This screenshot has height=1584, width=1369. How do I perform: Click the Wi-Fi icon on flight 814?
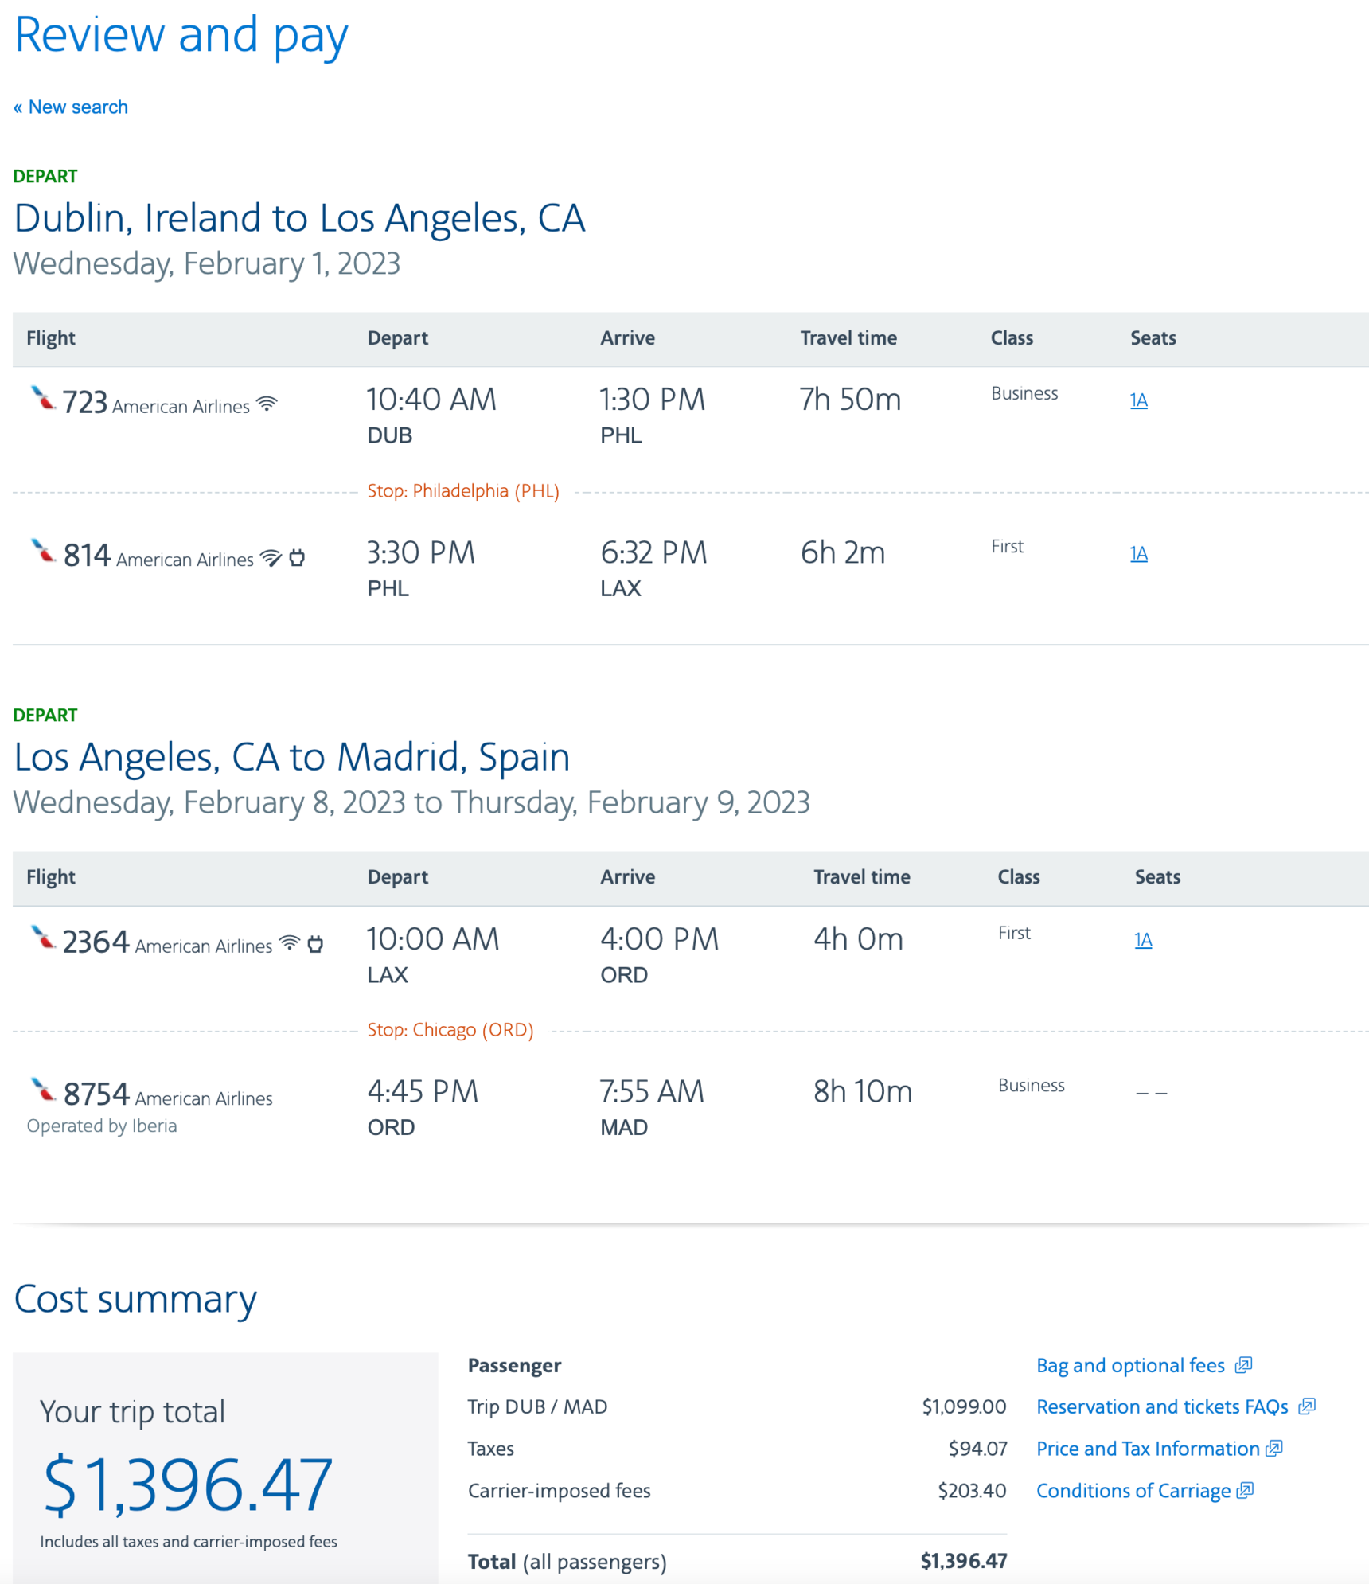click(x=271, y=557)
